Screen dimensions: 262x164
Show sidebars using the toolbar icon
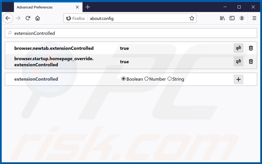[232, 18]
